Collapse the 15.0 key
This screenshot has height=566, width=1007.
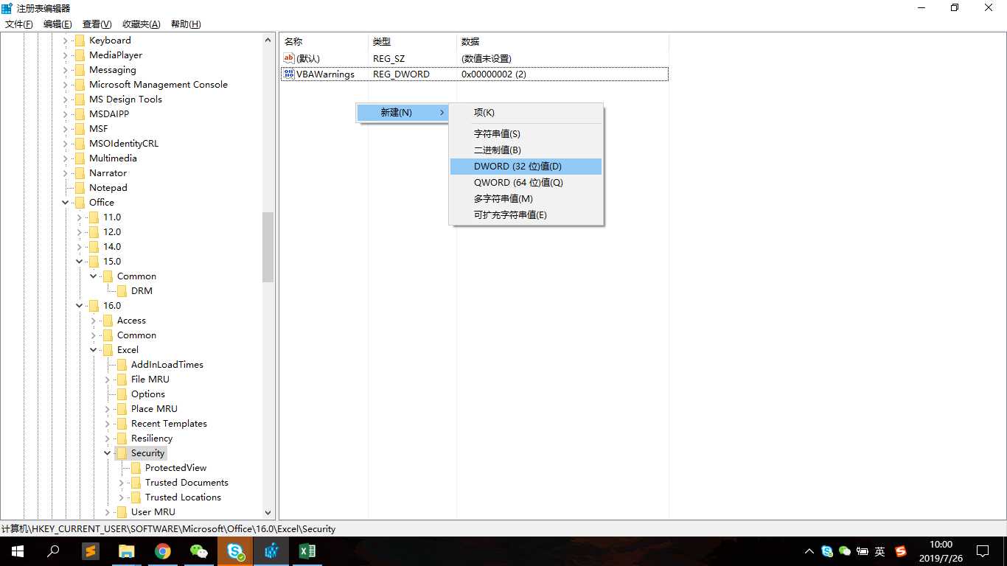pos(80,262)
